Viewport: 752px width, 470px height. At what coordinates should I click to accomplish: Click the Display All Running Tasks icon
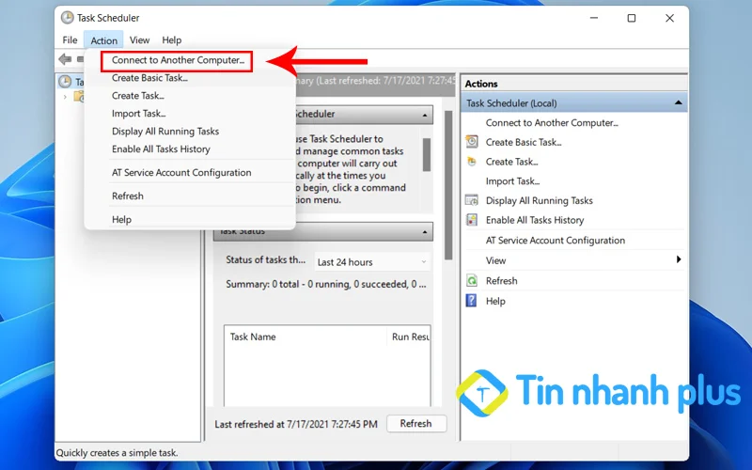(472, 200)
